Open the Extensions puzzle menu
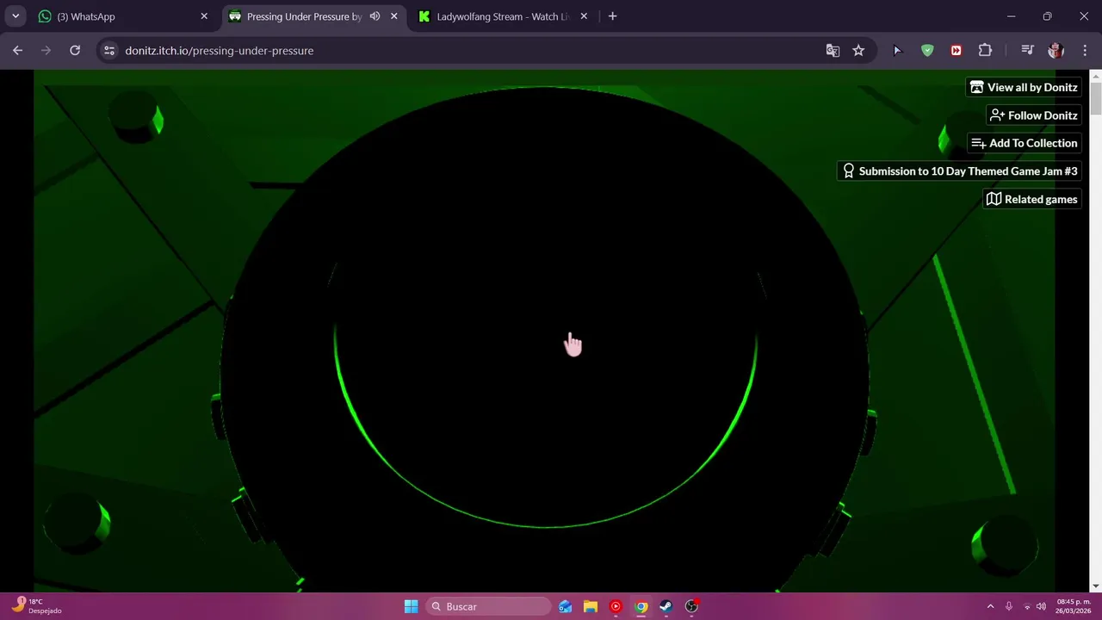The height and width of the screenshot is (620, 1102). tap(985, 51)
